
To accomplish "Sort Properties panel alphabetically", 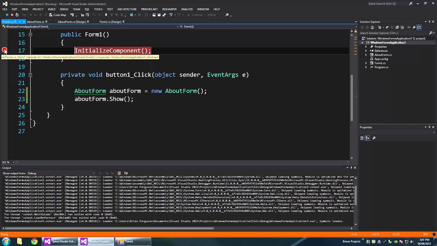I will 367,138.
